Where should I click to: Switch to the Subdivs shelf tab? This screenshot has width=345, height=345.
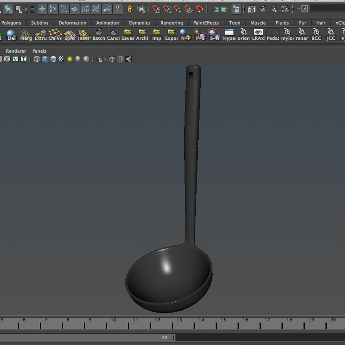[40, 23]
